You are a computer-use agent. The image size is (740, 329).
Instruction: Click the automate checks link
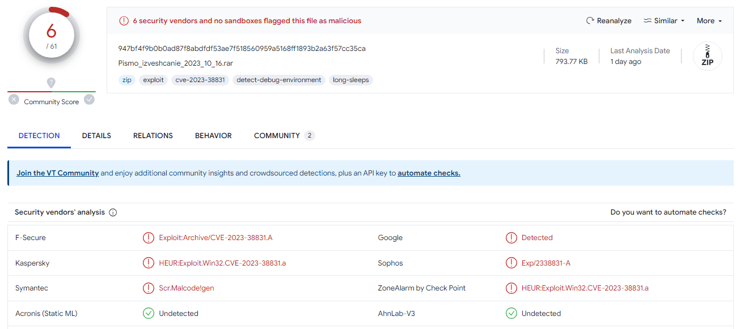point(429,173)
